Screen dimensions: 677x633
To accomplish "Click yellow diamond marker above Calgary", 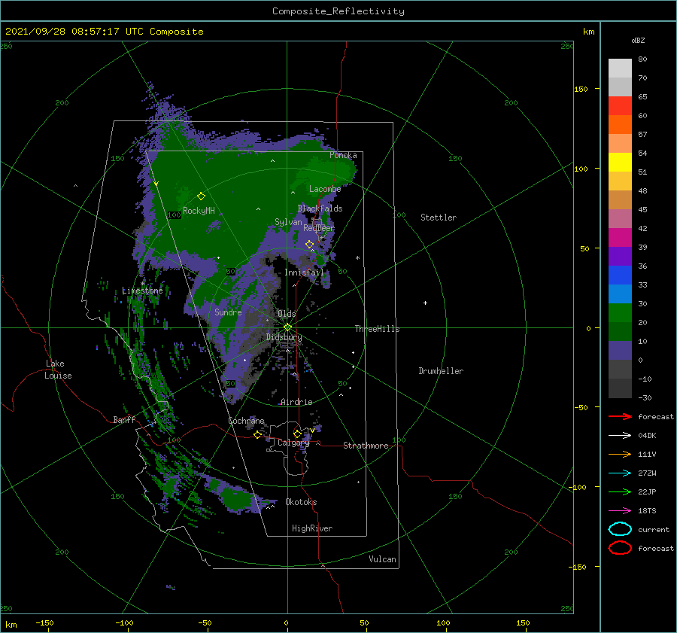I will 297,434.
